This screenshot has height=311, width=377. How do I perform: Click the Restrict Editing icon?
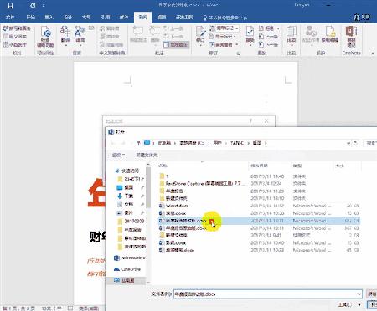[330, 34]
